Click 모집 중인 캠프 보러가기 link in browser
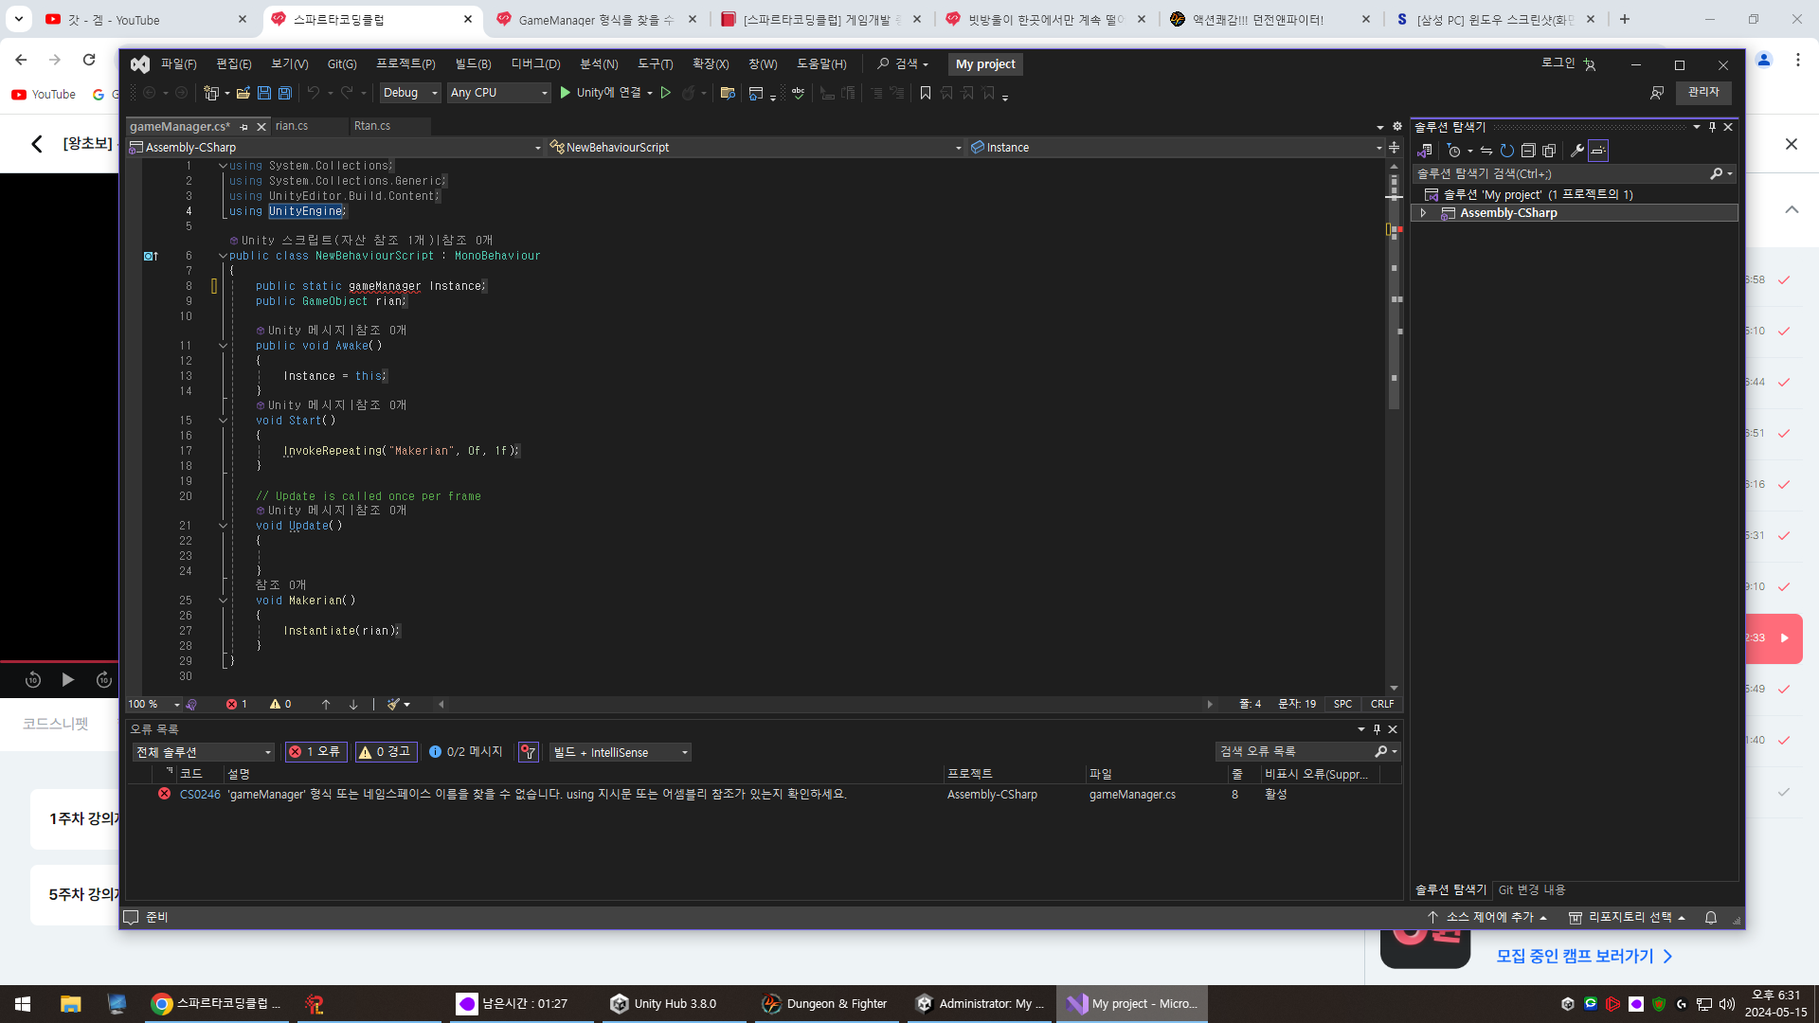The width and height of the screenshot is (1819, 1023). click(1584, 957)
